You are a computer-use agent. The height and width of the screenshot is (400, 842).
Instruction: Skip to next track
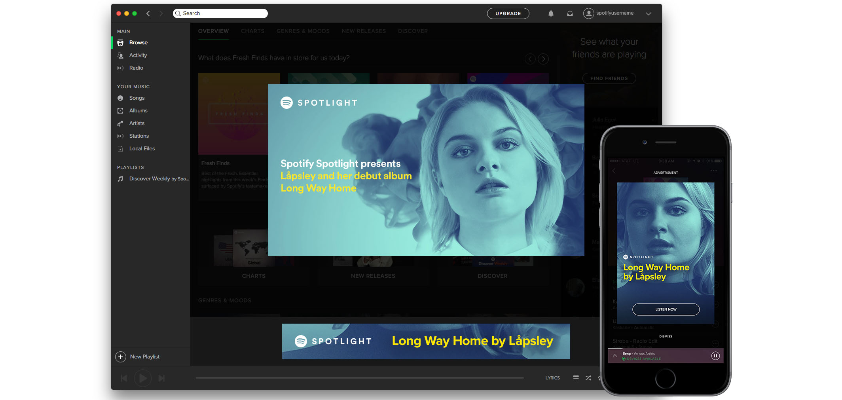coord(161,378)
